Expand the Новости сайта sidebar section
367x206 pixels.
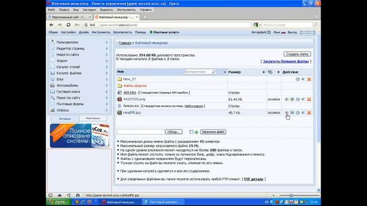click(107, 55)
